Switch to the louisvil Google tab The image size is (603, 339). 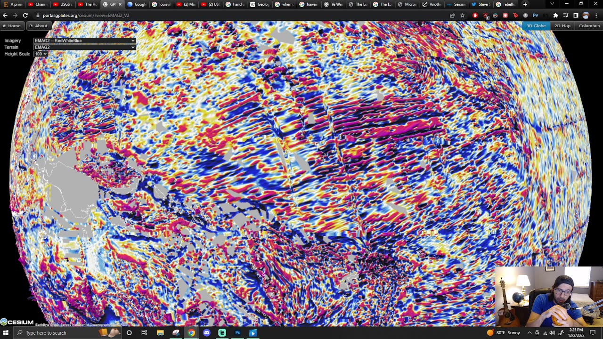point(161,4)
